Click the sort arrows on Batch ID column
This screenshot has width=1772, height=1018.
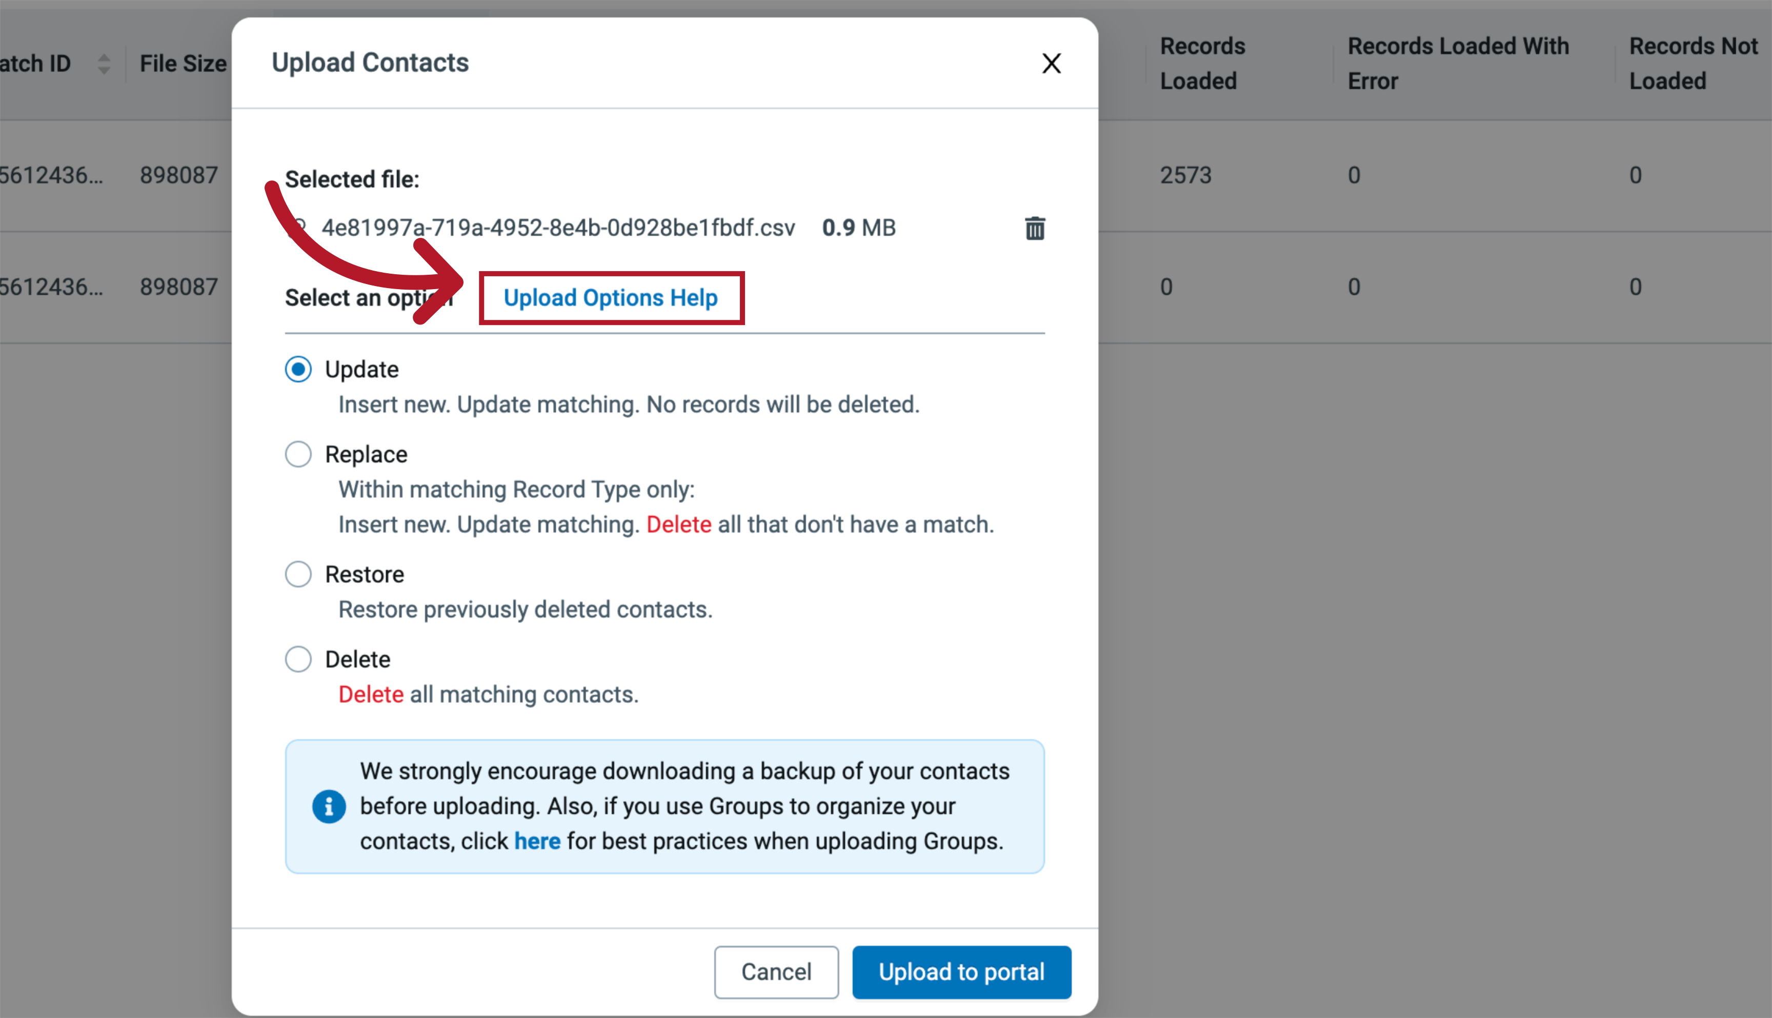click(x=103, y=63)
